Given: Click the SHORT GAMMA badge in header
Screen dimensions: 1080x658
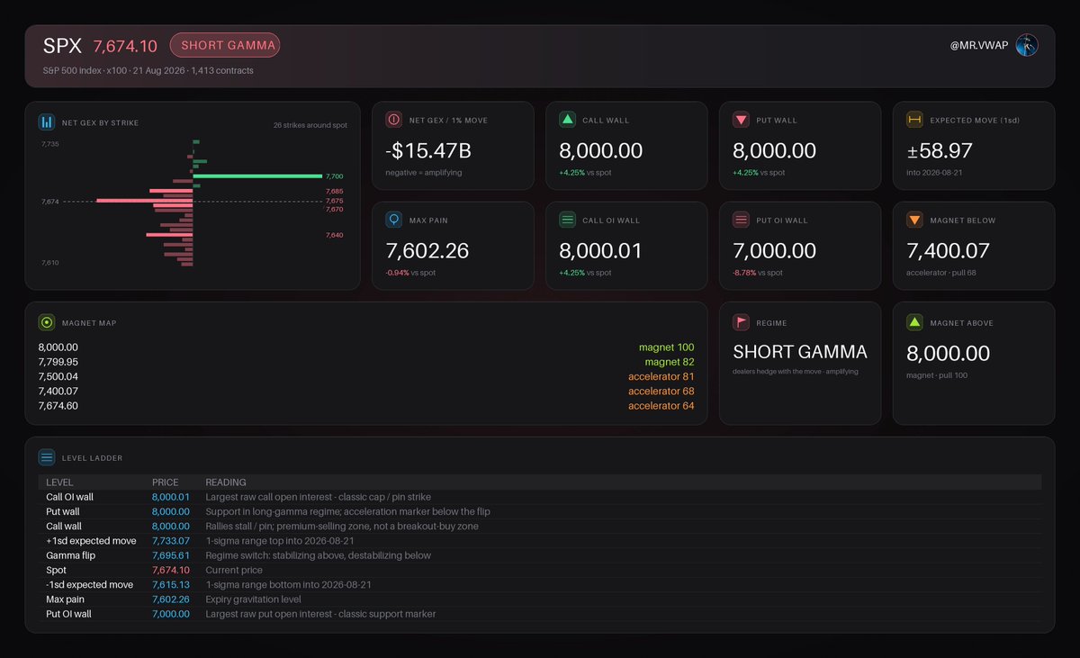Looking at the screenshot, I should tap(225, 45).
